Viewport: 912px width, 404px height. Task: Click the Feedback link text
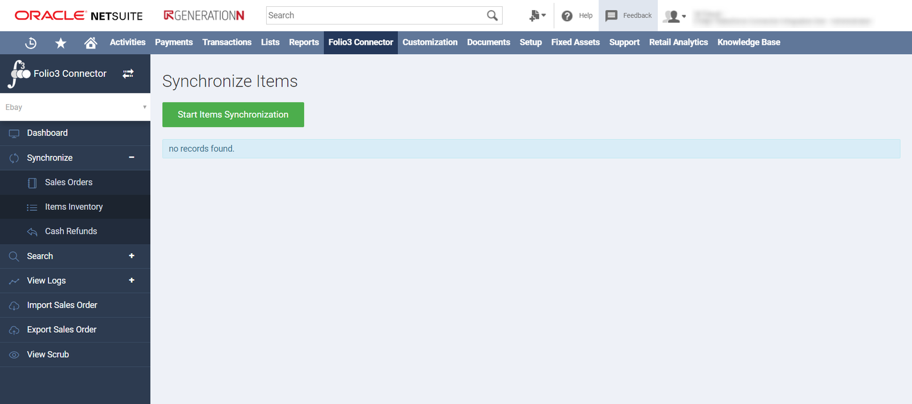pyautogui.click(x=637, y=16)
